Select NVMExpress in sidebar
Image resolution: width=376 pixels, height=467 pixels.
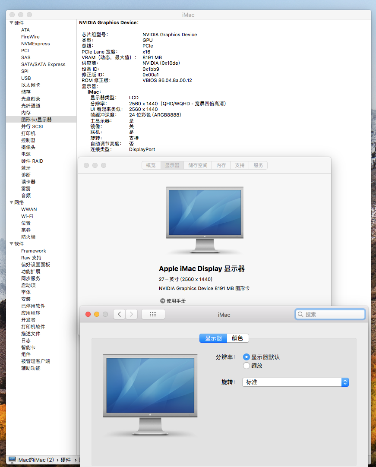tap(35, 44)
